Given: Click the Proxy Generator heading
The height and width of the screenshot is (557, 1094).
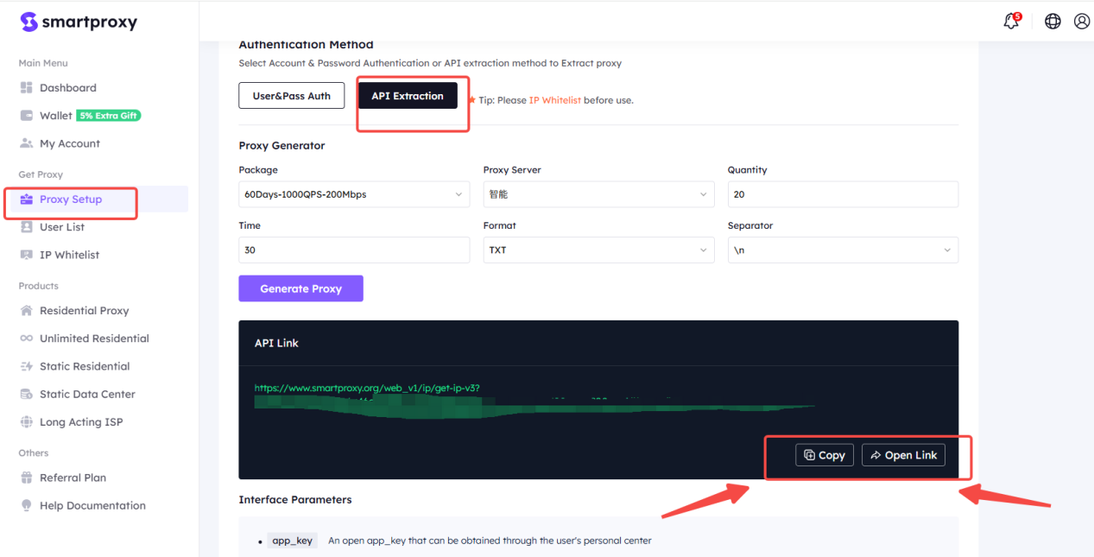Looking at the screenshot, I should (x=282, y=146).
